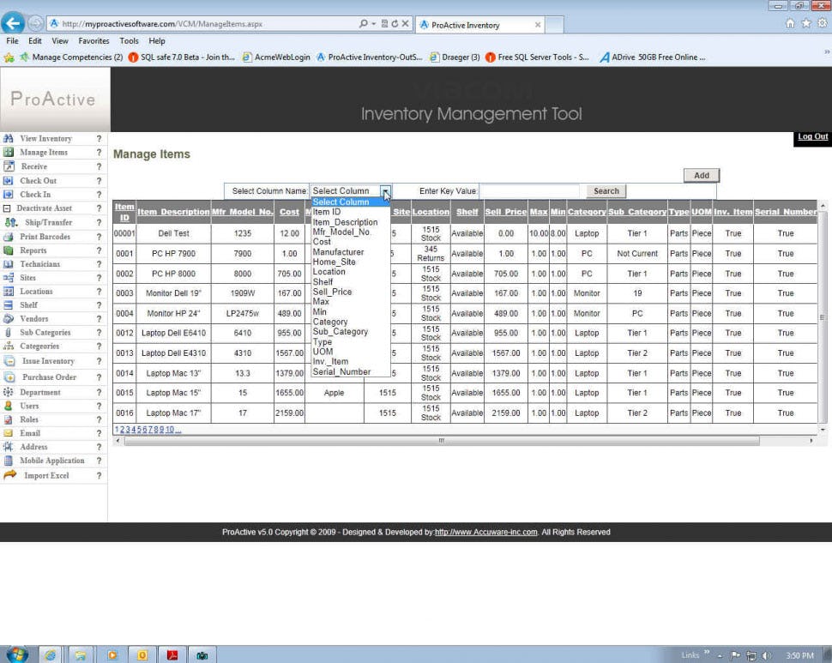Select the Manage Items icon in sidebar
Viewport: 832px width, 663px height.
pyautogui.click(x=9, y=152)
